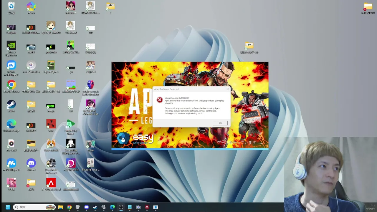377x212 pixels.
Task: Open File Explorer from the taskbar
Action: coord(60,207)
